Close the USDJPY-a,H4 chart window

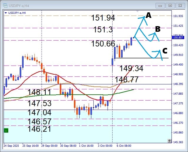tap(179, 5)
